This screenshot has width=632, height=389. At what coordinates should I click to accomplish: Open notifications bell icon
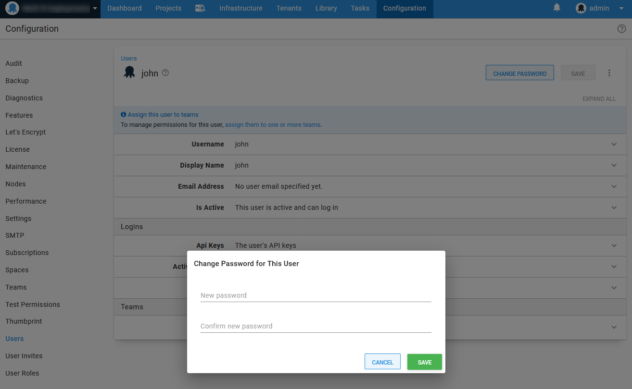[557, 8]
